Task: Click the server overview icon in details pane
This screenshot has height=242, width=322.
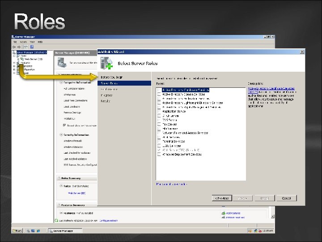Action: coord(62,63)
